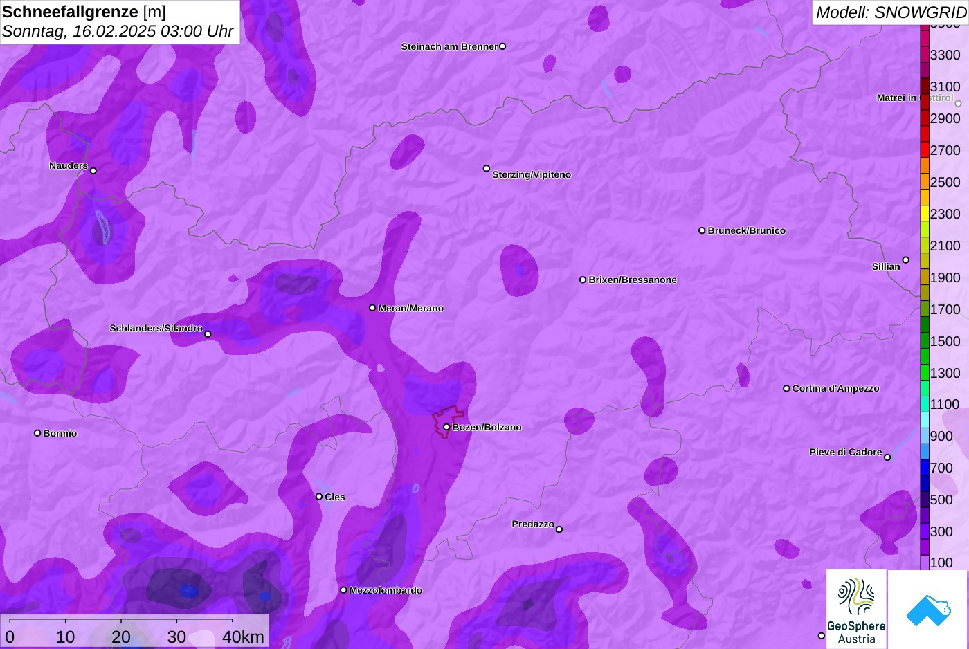Click the red 2700 legend color swatch
Image resolution: width=969 pixels, height=649 pixels.
pos(925,149)
